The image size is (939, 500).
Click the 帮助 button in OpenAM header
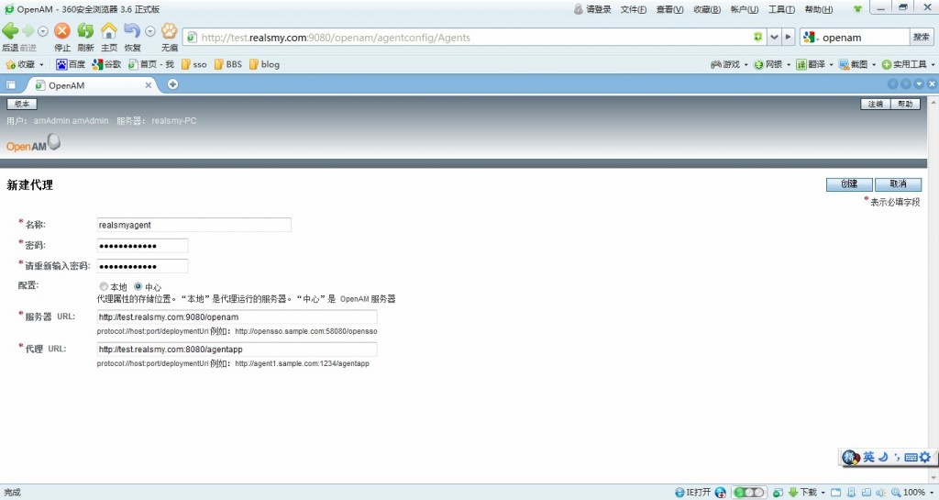tap(905, 104)
